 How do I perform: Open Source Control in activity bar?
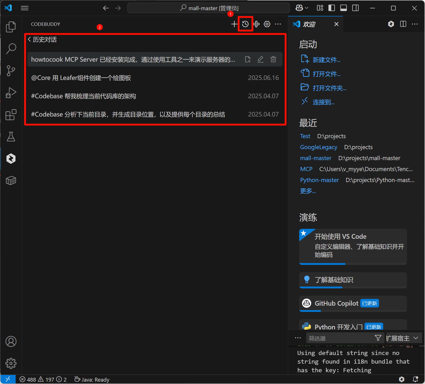(11, 71)
